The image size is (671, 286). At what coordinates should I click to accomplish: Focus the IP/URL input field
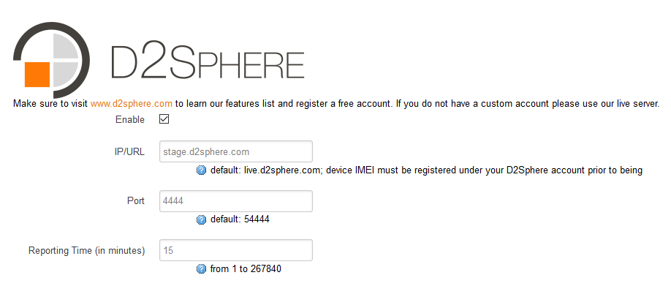click(x=236, y=151)
